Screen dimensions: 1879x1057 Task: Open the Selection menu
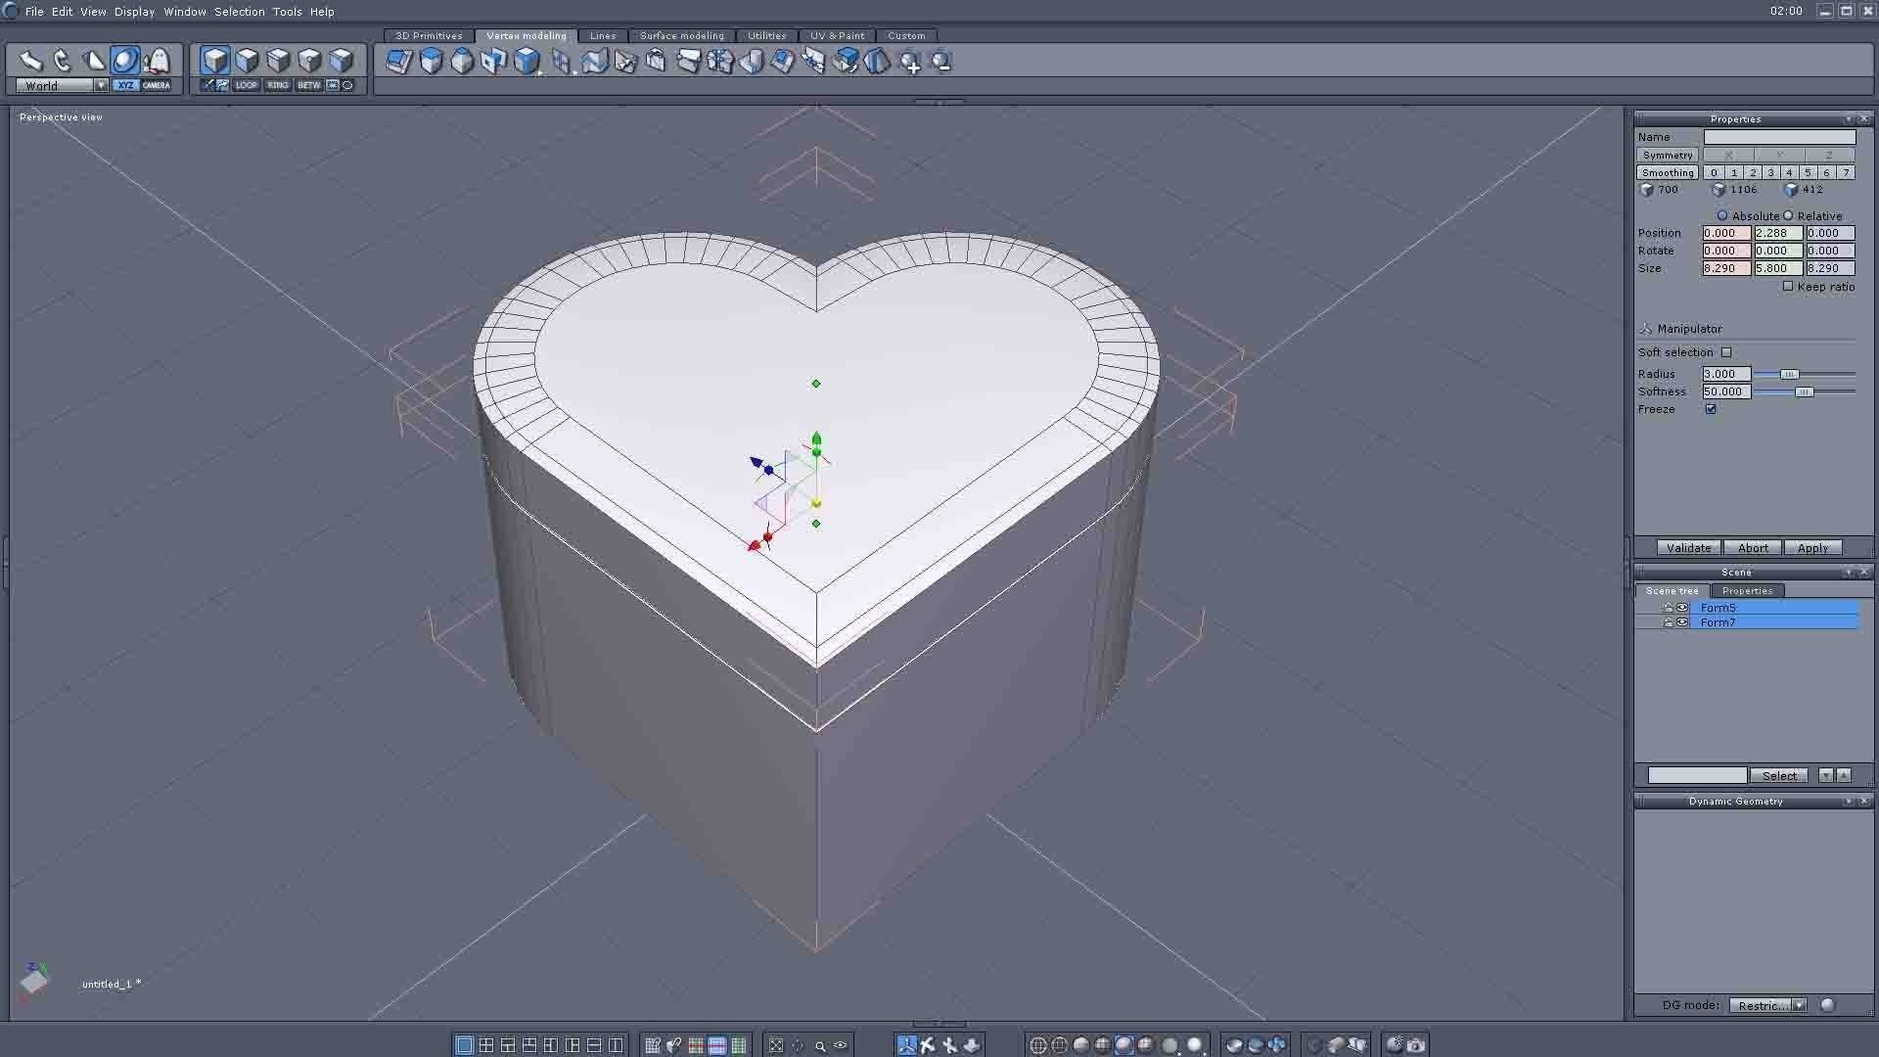(x=240, y=12)
